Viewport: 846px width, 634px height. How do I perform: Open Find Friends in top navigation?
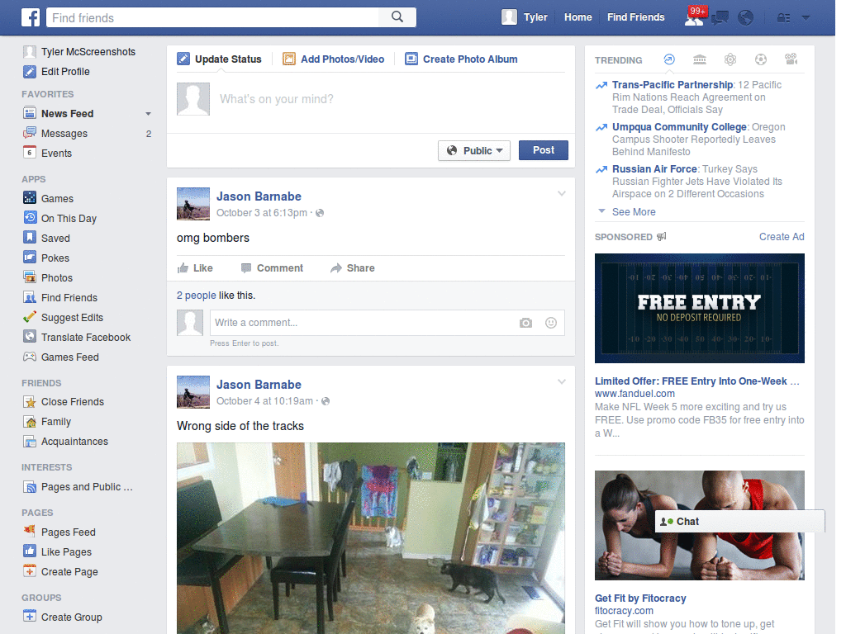point(635,17)
